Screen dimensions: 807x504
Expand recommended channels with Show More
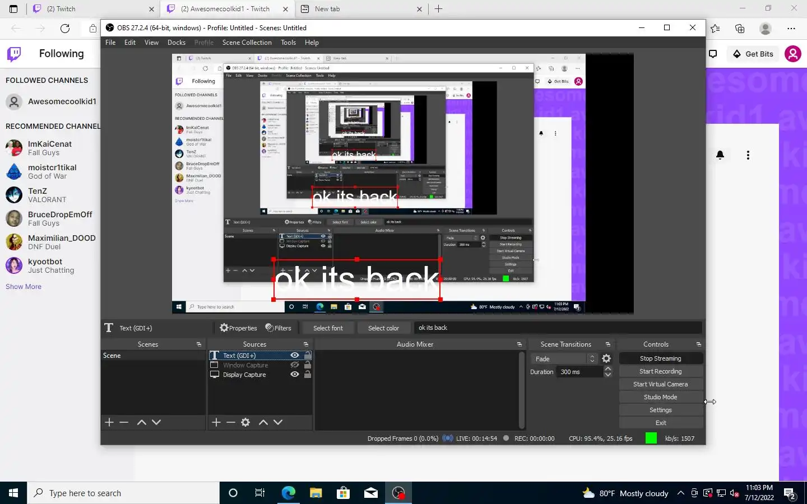click(24, 287)
